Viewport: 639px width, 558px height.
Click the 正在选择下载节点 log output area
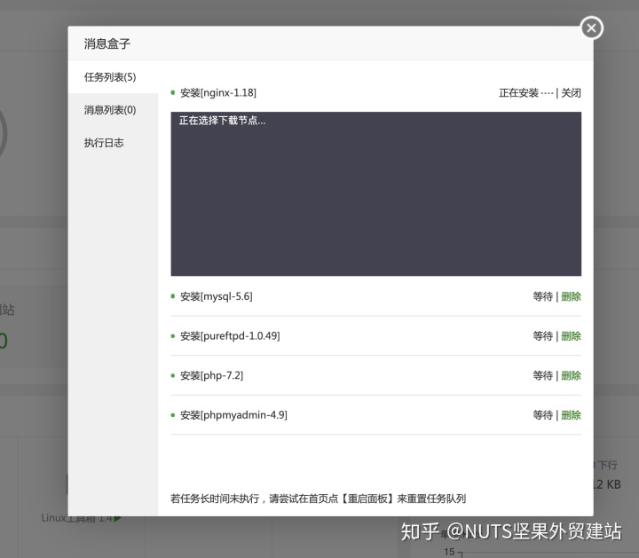(375, 194)
